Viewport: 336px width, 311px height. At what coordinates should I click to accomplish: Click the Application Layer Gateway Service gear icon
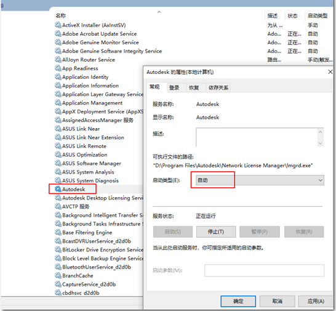tap(58, 94)
